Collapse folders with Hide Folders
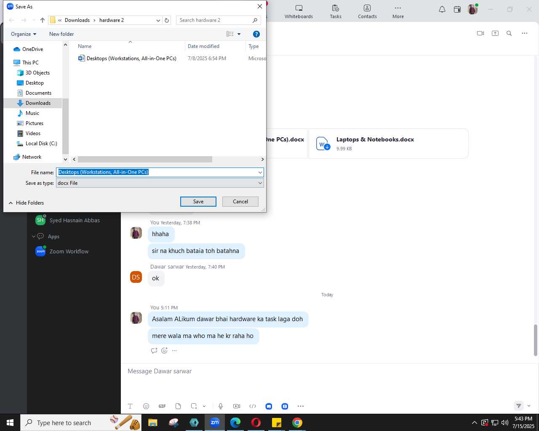Image resolution: width=539 pixels, height=431 pixels. [x=26, y=203]
